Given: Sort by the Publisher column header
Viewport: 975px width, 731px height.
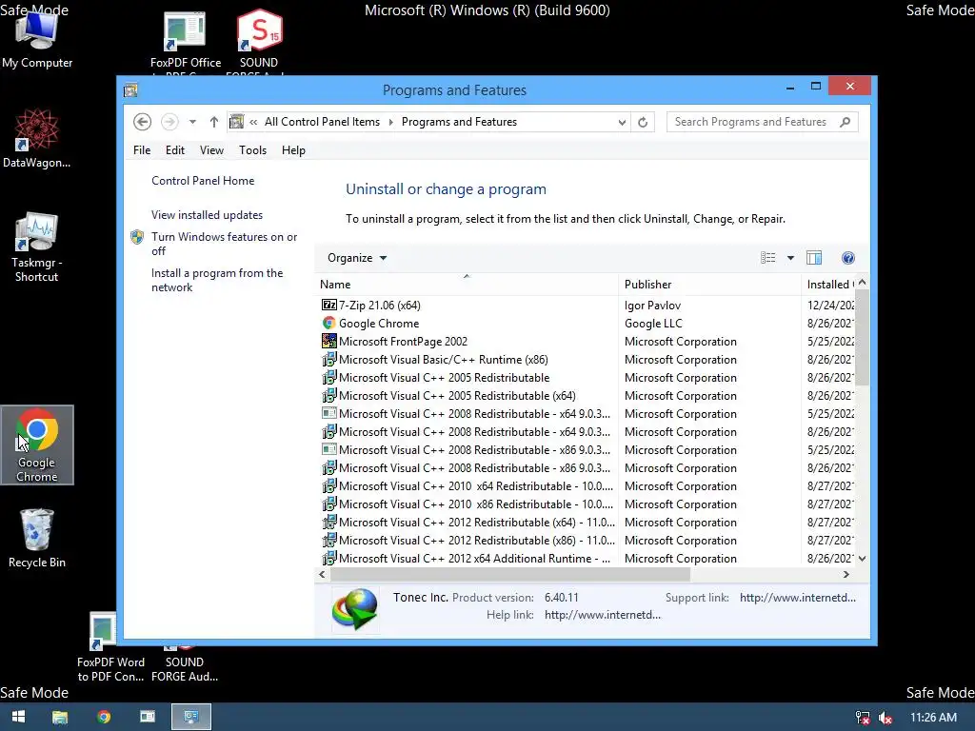Looking at the screenshot, I should coord(709,284).
